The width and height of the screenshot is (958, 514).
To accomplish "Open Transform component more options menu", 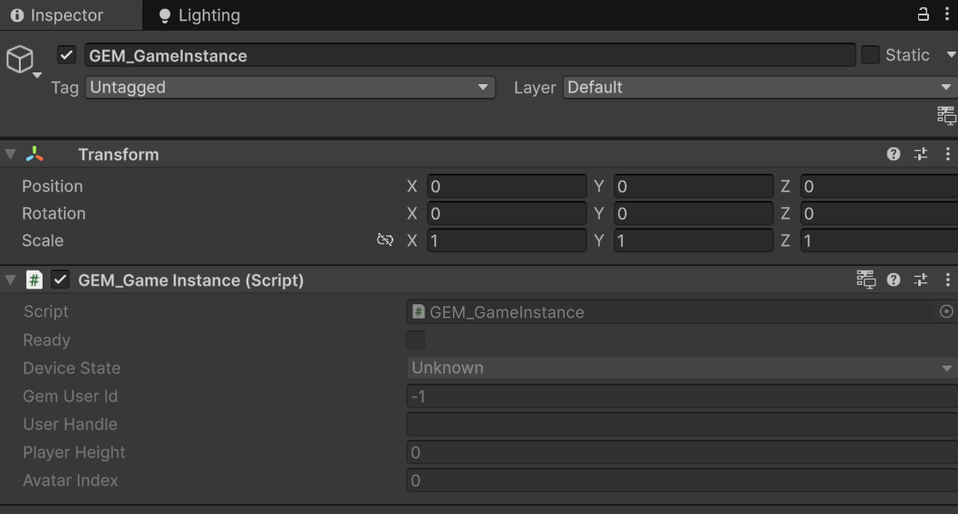I will [x=947, y=155].
